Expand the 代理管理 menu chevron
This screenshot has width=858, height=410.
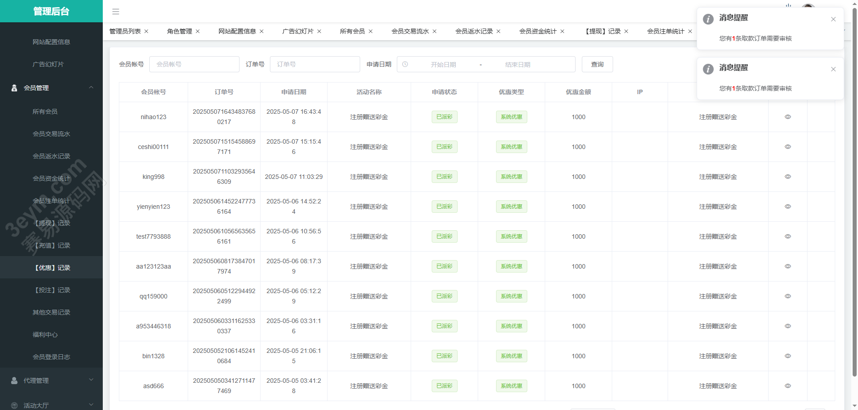tap(91, 380)
